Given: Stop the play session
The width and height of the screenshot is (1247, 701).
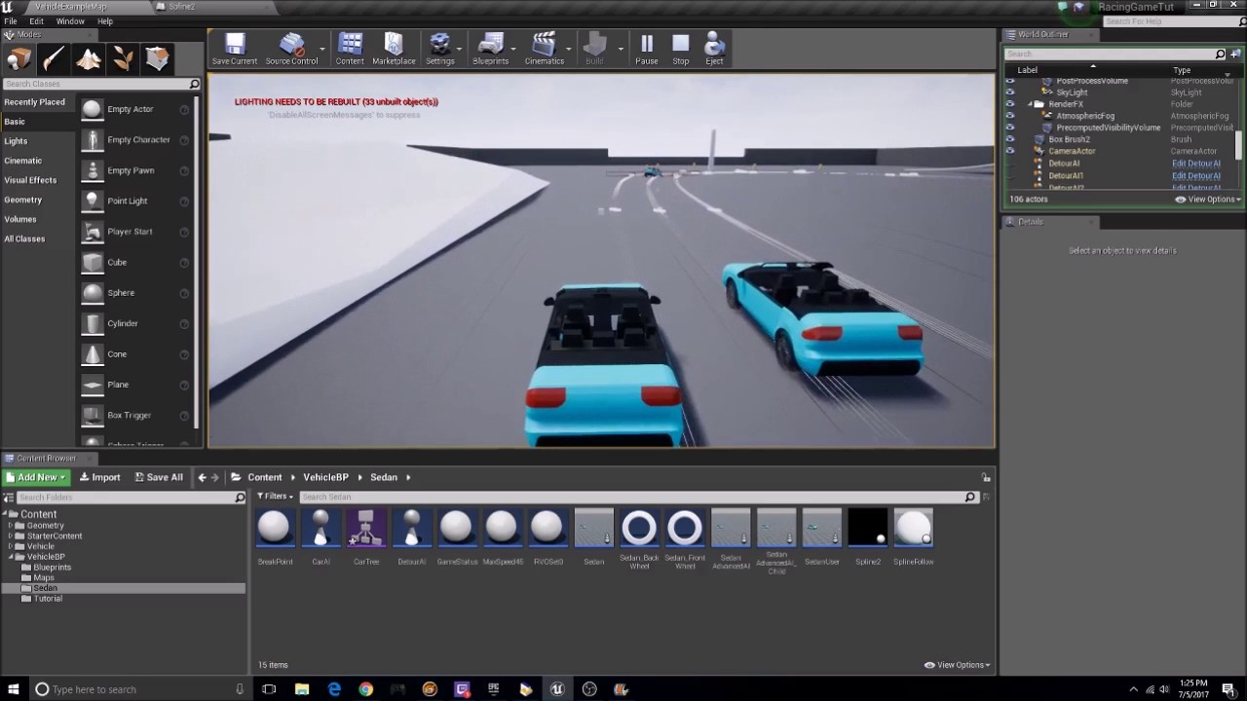Looking at the screenshot, I should [681, 49].
